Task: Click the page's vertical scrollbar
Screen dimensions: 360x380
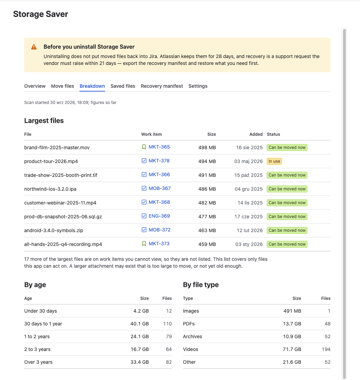Action: [x=344, y=203]
